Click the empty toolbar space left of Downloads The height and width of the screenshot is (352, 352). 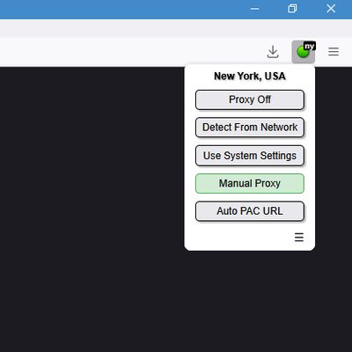pos(132,52)
